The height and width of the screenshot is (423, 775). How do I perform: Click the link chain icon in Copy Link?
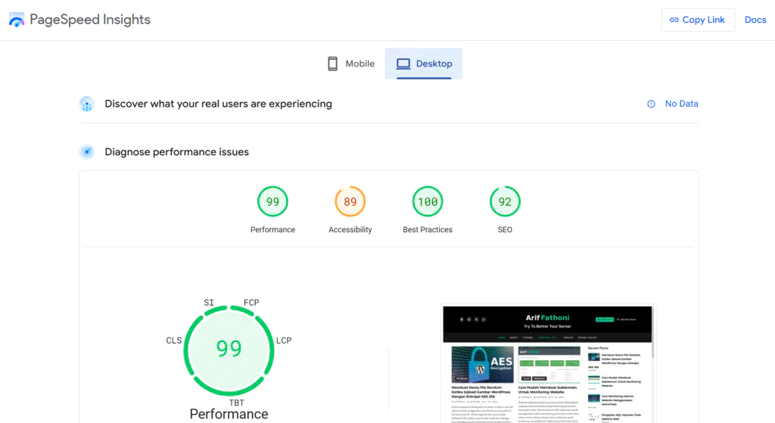pyautogui.click(x=674, y=20)
